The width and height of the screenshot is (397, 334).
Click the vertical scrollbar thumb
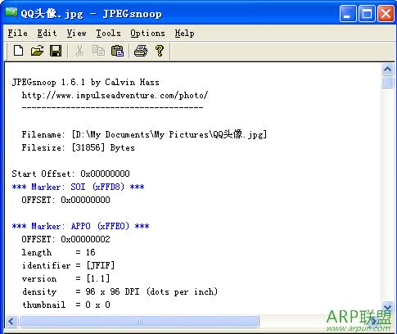click(x=387, y=82)
